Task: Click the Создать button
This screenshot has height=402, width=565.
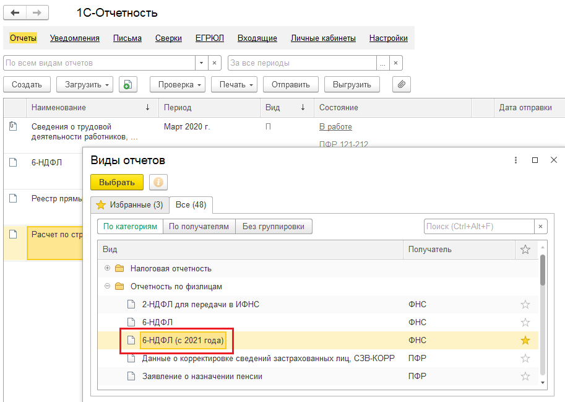Action: (x=27, y=84)
